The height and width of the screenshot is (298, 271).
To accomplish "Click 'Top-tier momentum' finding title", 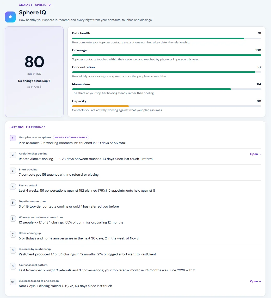I will 32,202.
